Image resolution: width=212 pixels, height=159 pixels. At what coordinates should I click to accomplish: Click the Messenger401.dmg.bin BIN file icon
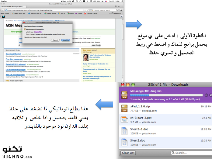124,95
